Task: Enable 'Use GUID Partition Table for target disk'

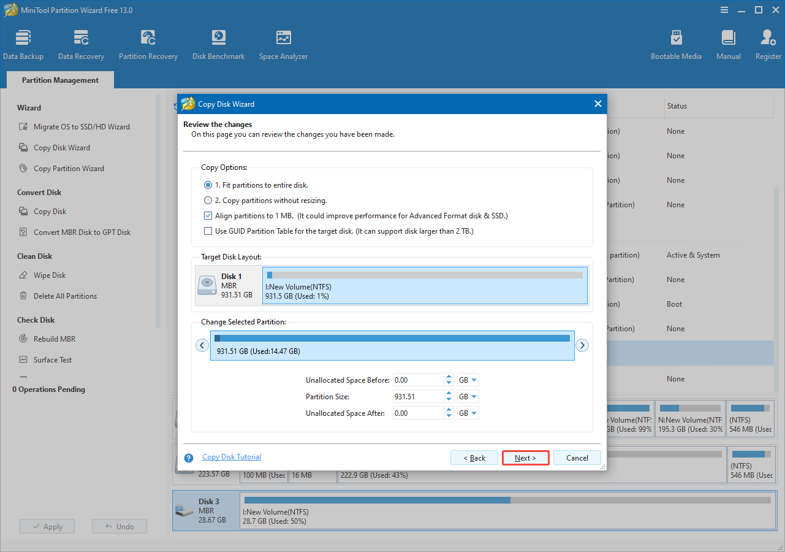Action: [x=208, y=231]
